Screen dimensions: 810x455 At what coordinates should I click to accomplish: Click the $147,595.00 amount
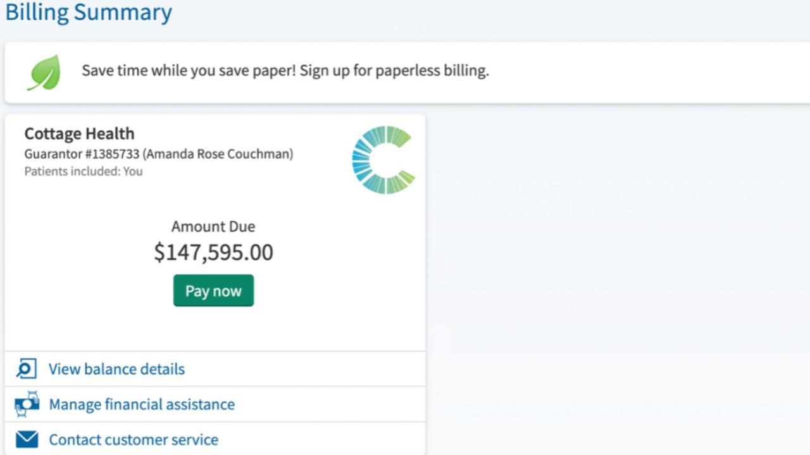[x=213, y=252]
